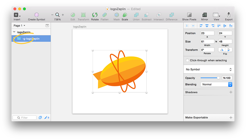
Task: Distribute objects vertically
Action: click(193, 26)
